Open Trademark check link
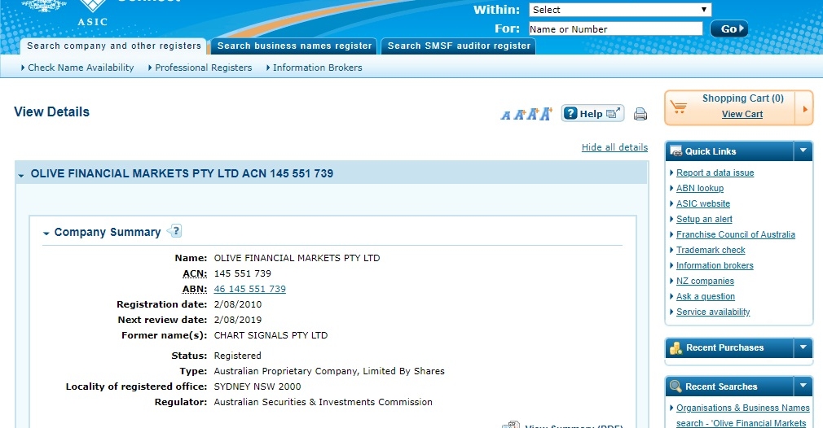Image resolution: width=823 pixels, height=428 pixels. (711, 250)
